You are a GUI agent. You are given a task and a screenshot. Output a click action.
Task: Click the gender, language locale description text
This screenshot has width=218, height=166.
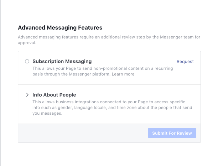point(112,108)
